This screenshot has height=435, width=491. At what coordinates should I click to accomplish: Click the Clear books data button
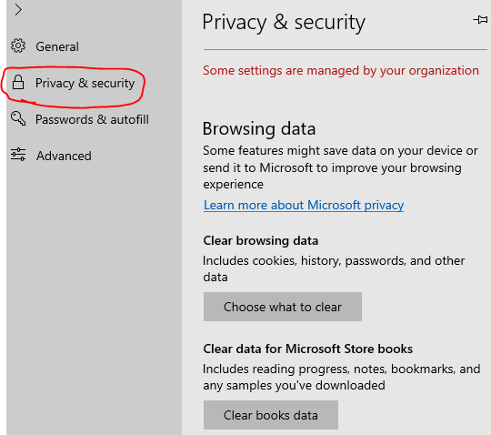tap(271, 415)
